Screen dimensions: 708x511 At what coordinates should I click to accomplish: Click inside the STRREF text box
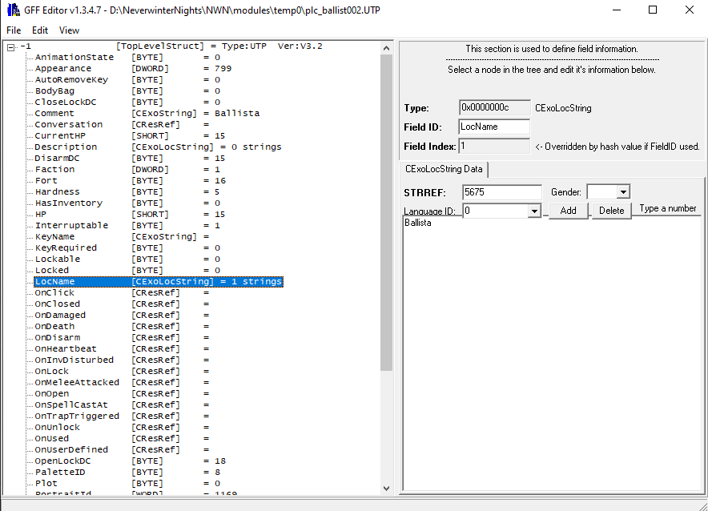click(501, 192)
